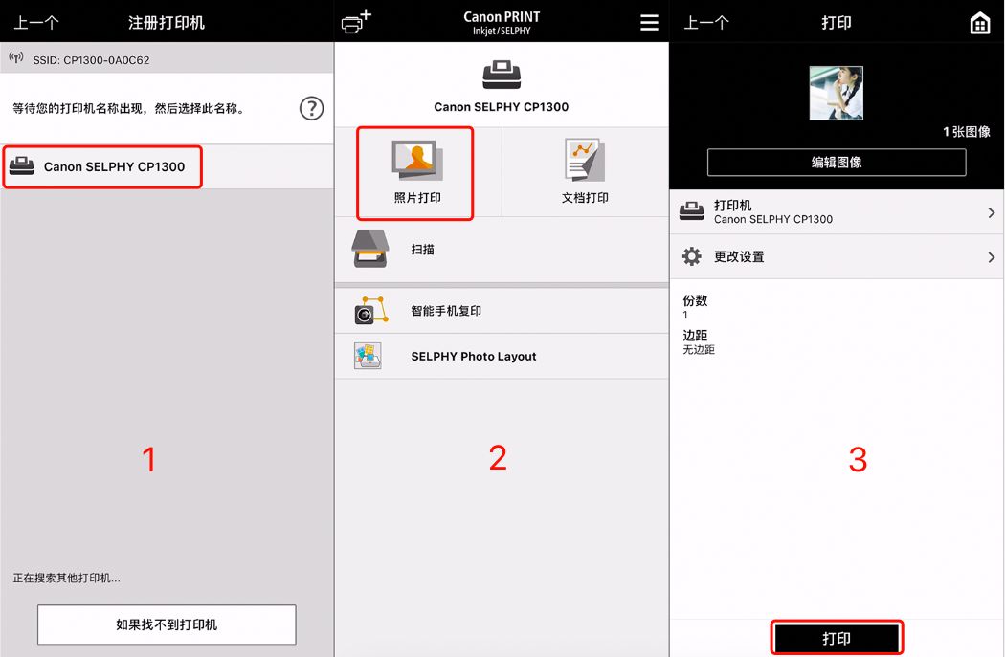The width and height of the screenshot is (1005, 657).
Task: Tap the home icon on print screen
Action: pos(979,24)
